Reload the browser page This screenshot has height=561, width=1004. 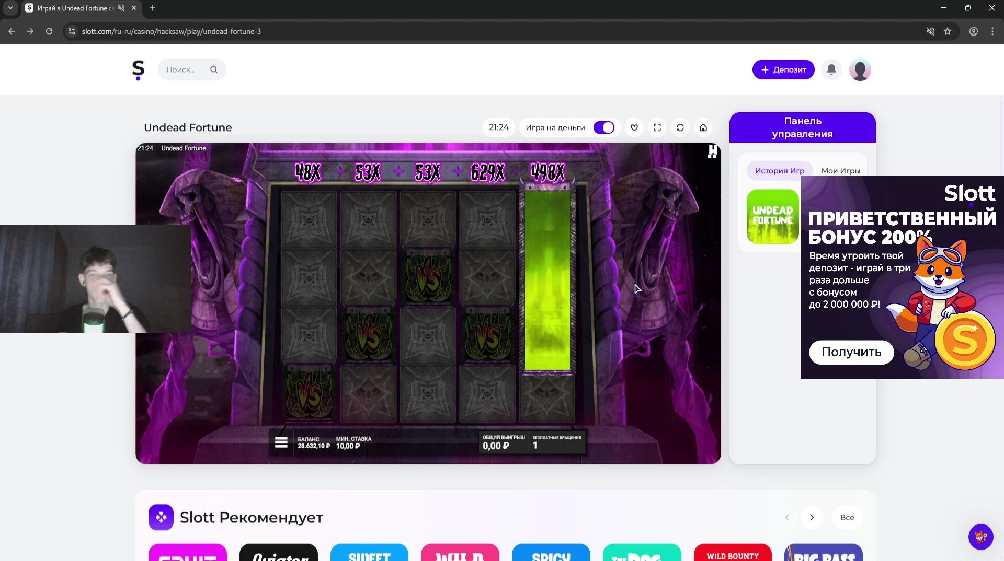[x=49, y=31]
